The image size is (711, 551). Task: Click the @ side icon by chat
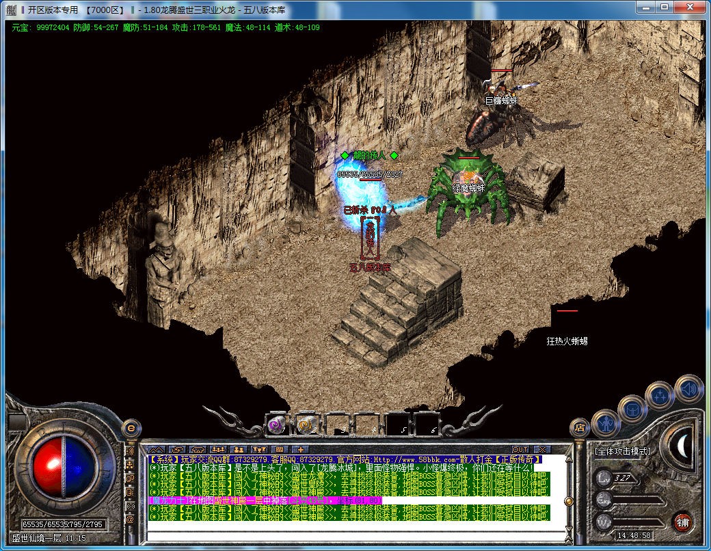[130, 520]
